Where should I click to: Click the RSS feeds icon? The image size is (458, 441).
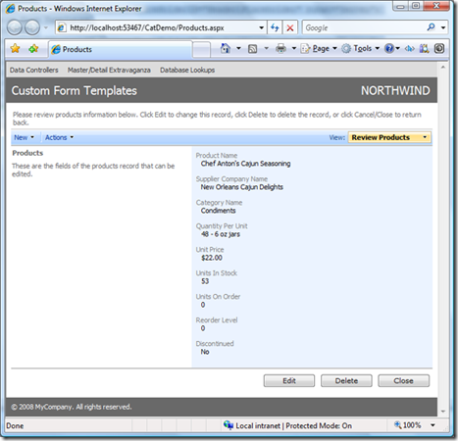point(252,49)
